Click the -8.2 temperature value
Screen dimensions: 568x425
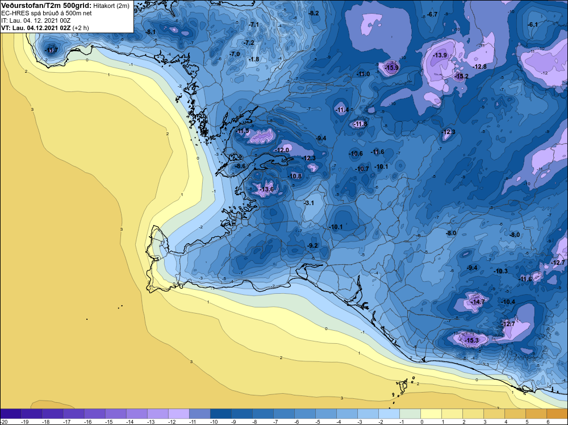(314, 13)
